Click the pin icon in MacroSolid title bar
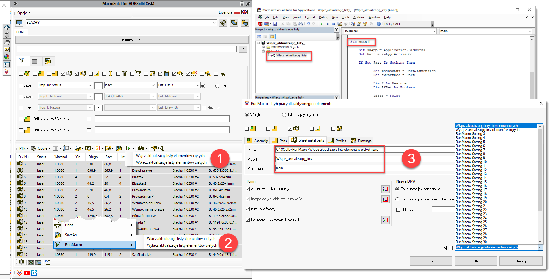This screenshot has height=279, width=551. pyautogui.click(x=248, y=4)
